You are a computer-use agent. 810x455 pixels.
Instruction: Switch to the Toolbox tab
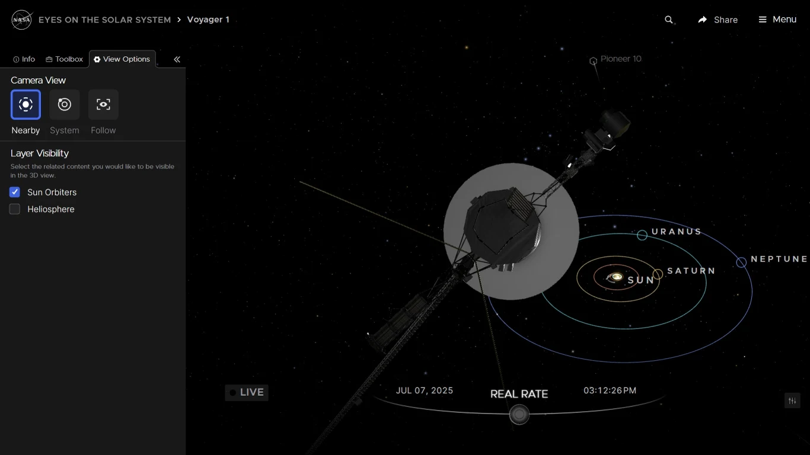pos(64,59)
